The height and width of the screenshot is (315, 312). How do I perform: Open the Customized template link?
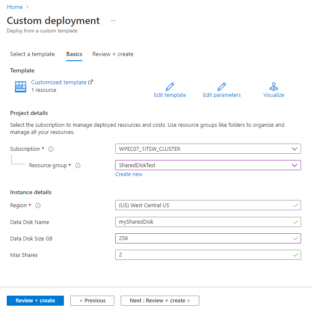click(59, 82)
